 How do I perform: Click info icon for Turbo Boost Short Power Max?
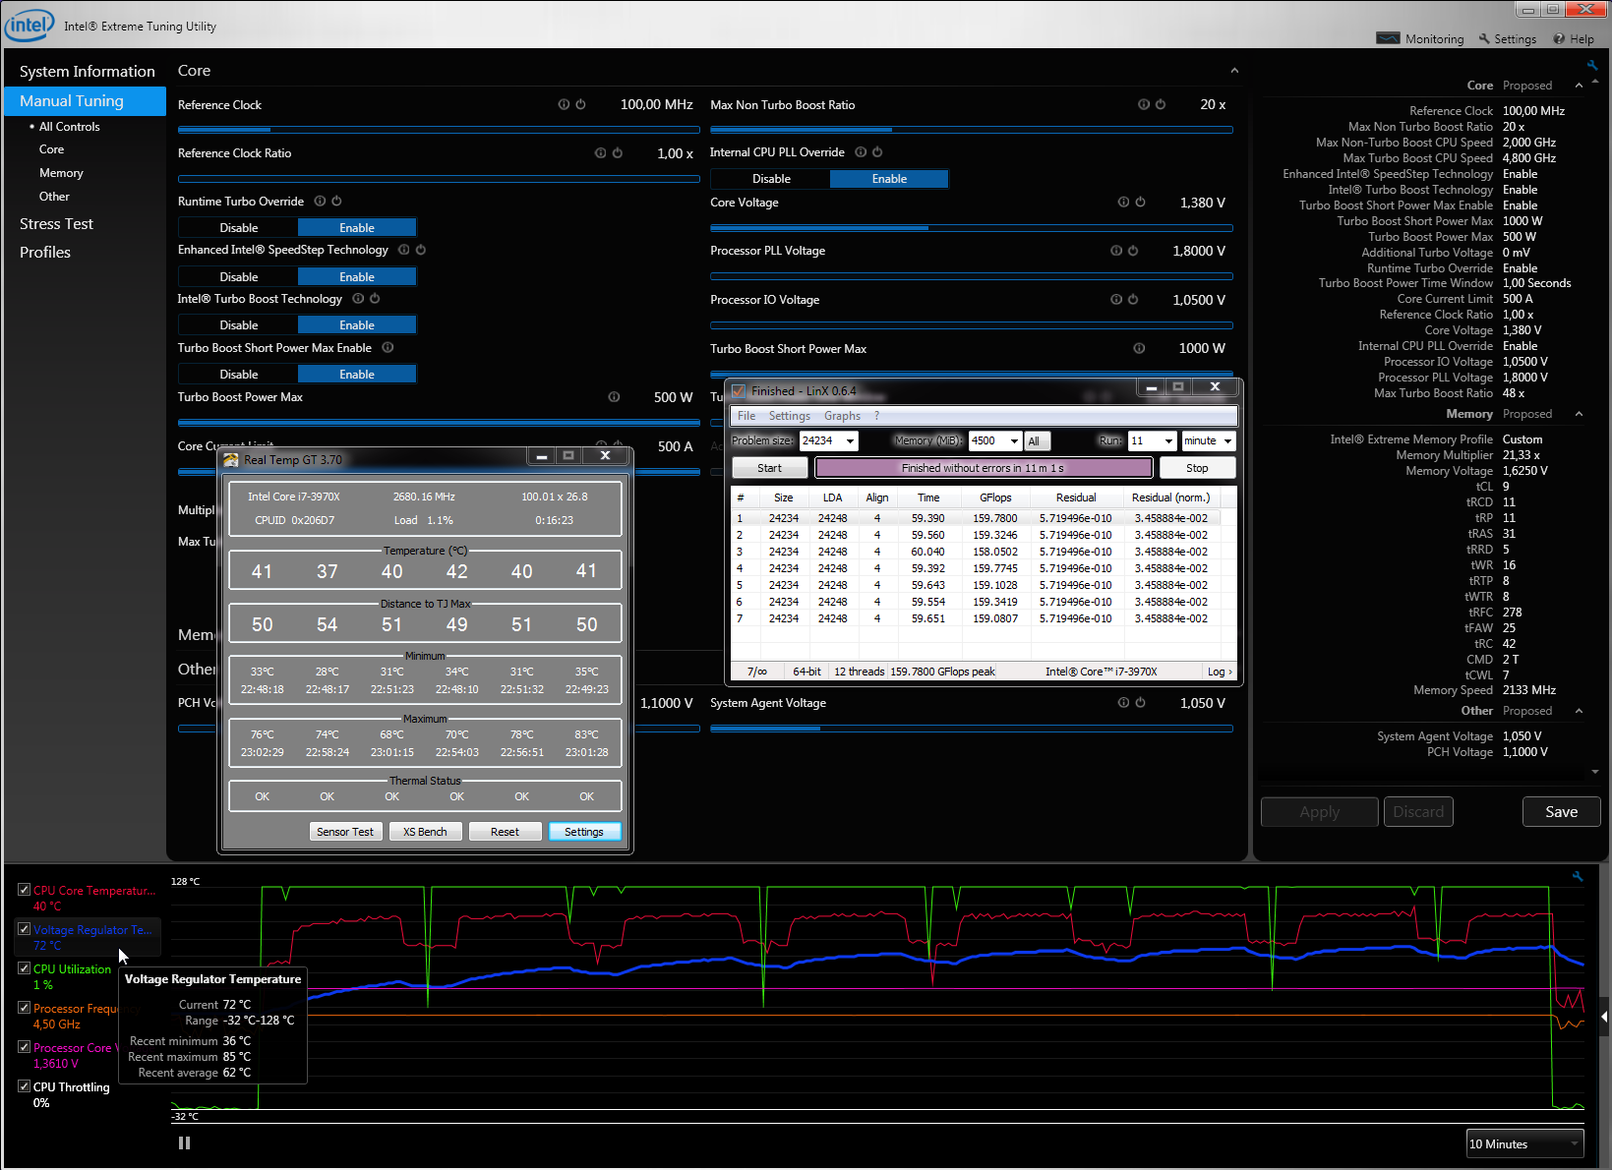click(1139, 348)
